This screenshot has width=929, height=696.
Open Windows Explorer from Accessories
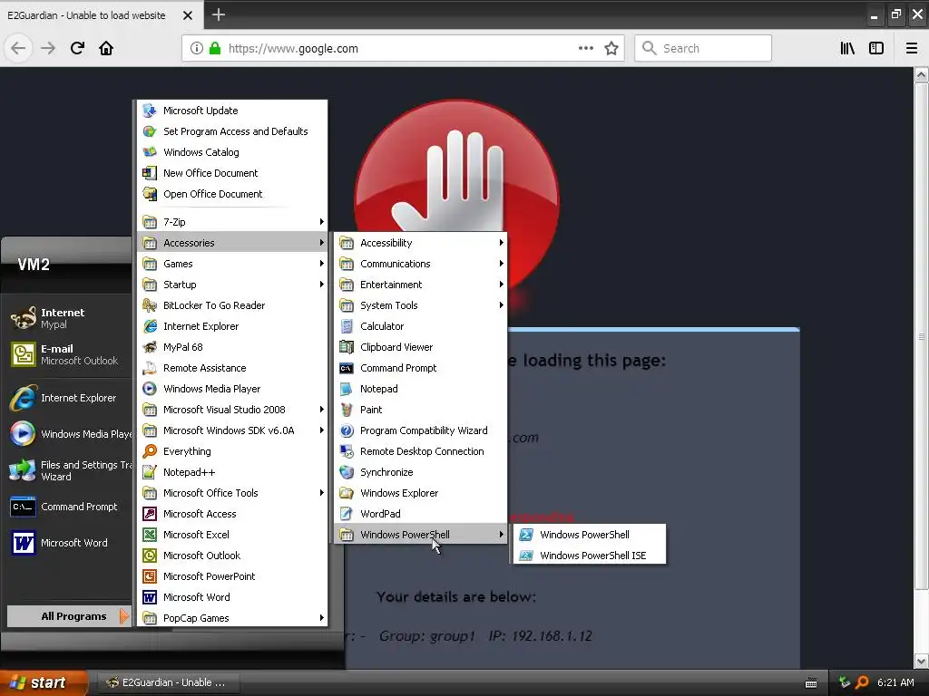click(421, 493)
